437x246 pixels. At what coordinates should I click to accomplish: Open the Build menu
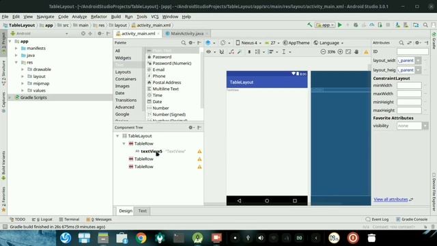[115, 16]
